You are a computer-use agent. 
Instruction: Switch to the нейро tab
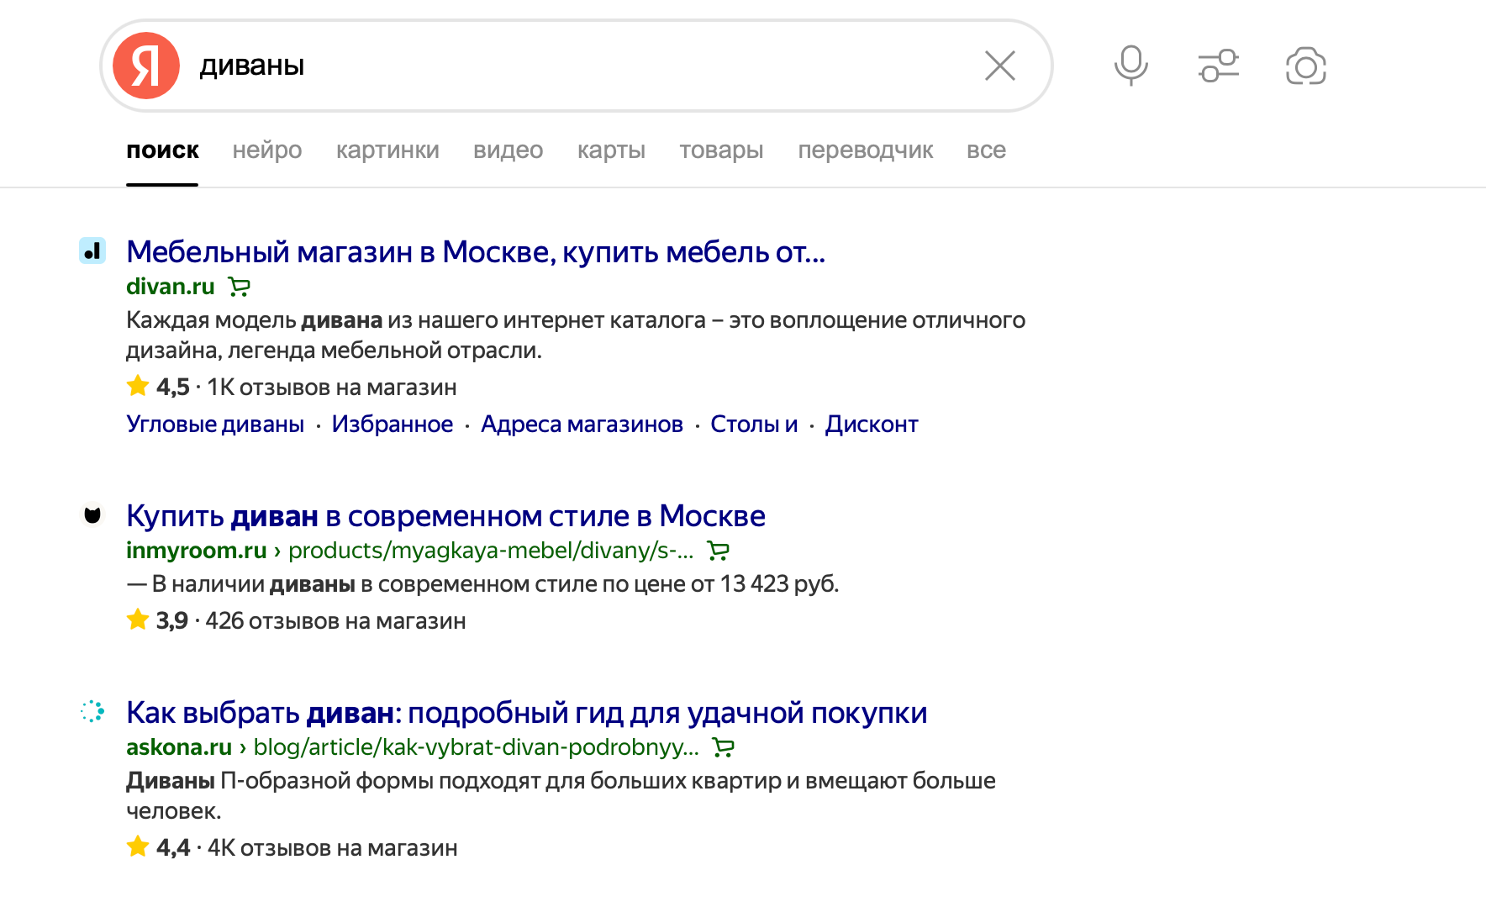point(267,150)
